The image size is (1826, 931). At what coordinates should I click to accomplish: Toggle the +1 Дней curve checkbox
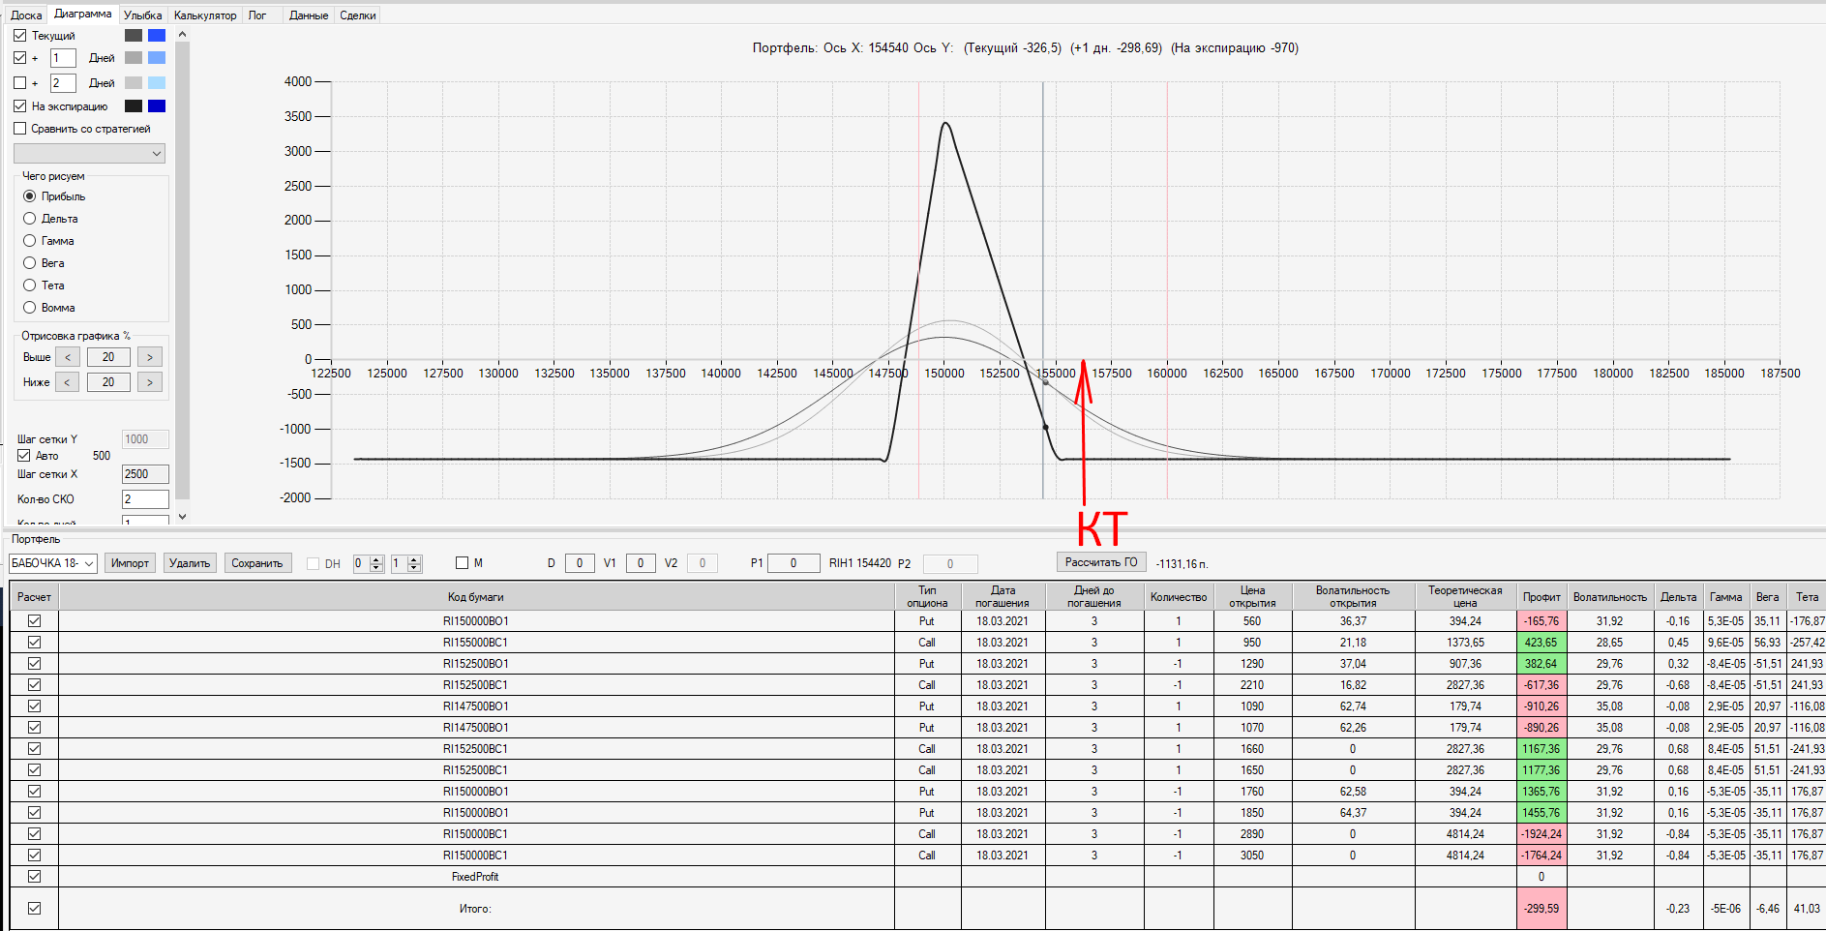coord(20,58)
